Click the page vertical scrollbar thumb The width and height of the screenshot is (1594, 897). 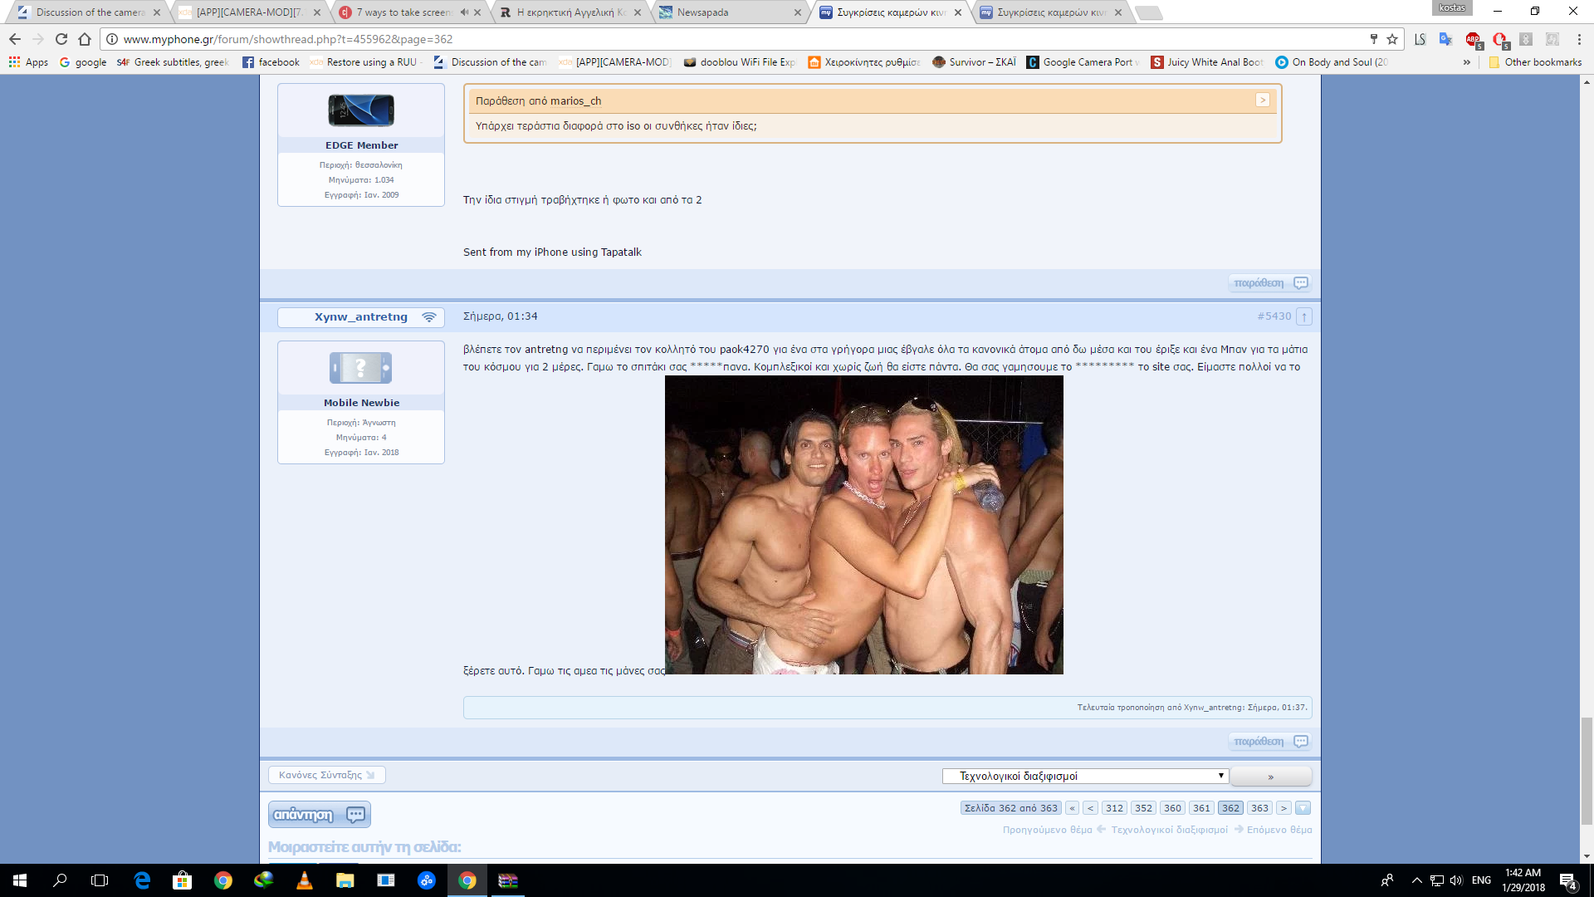(x=1587, y=771)
